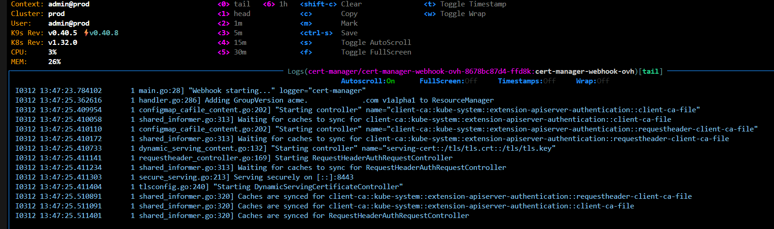Screen dimensions: 774x229
Task: Click the Toggle Wrap shortcut hint
Action: coord(463,14)
